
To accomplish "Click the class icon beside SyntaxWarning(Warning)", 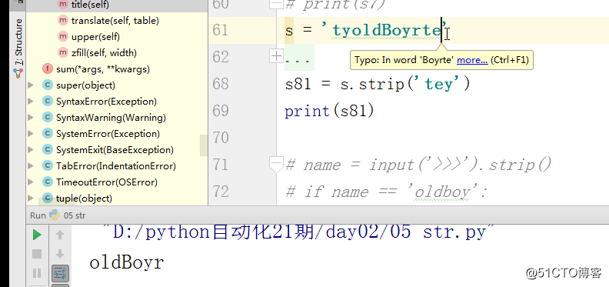I will click(x=48, y=118).
